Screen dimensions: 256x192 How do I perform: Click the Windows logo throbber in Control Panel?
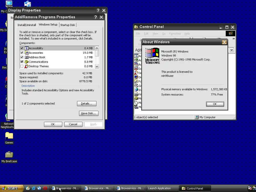tap(230, 33)
